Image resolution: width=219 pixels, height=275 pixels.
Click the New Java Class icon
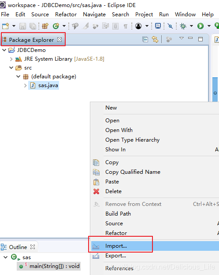point(56,26)
